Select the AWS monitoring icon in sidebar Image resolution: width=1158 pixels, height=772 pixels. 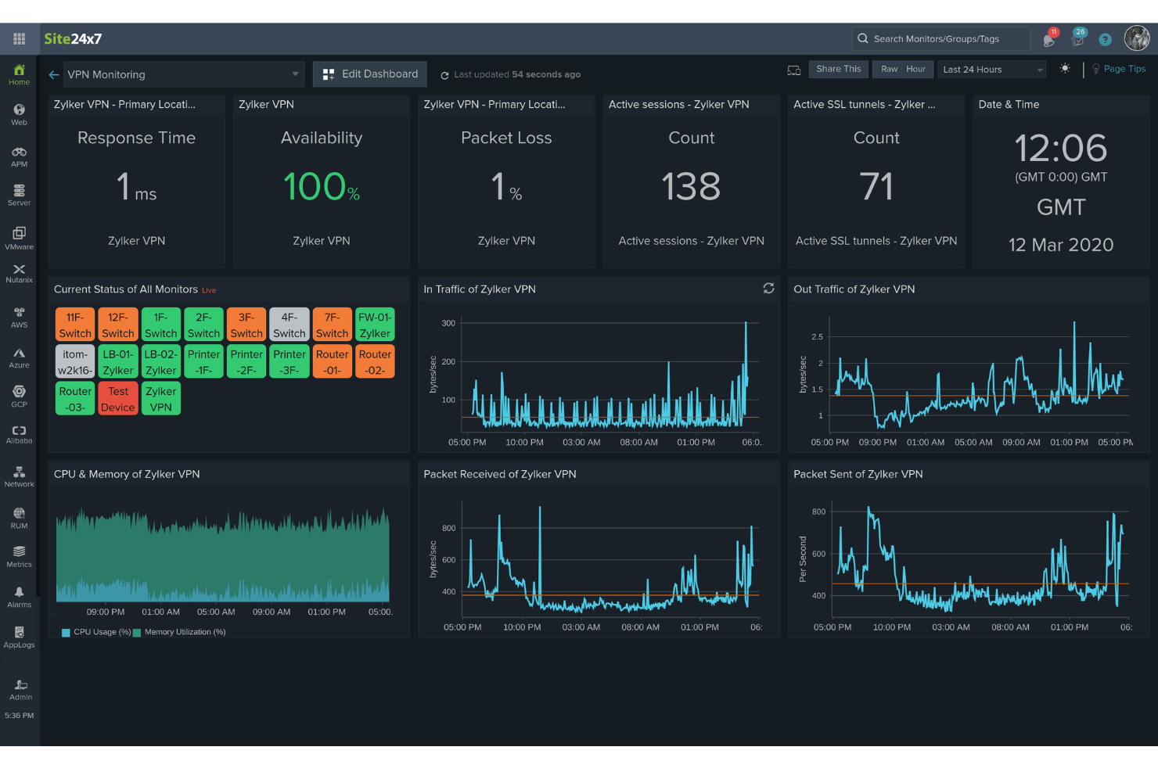19,316
